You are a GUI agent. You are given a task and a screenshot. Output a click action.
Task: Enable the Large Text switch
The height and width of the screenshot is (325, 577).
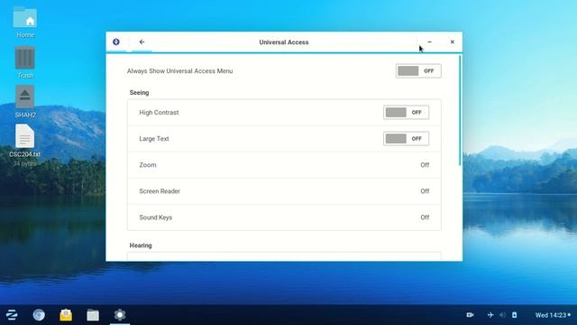tap(406, 138)
